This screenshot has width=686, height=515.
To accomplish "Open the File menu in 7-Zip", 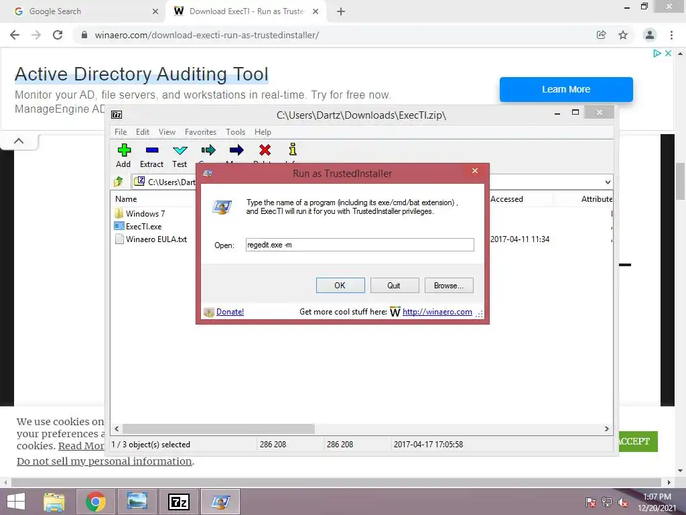I will click(121, 132).
